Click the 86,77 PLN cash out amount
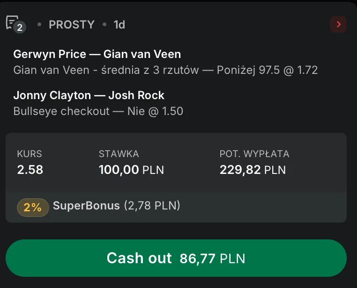This screenshot has width=357, height=288. (212, 259)
